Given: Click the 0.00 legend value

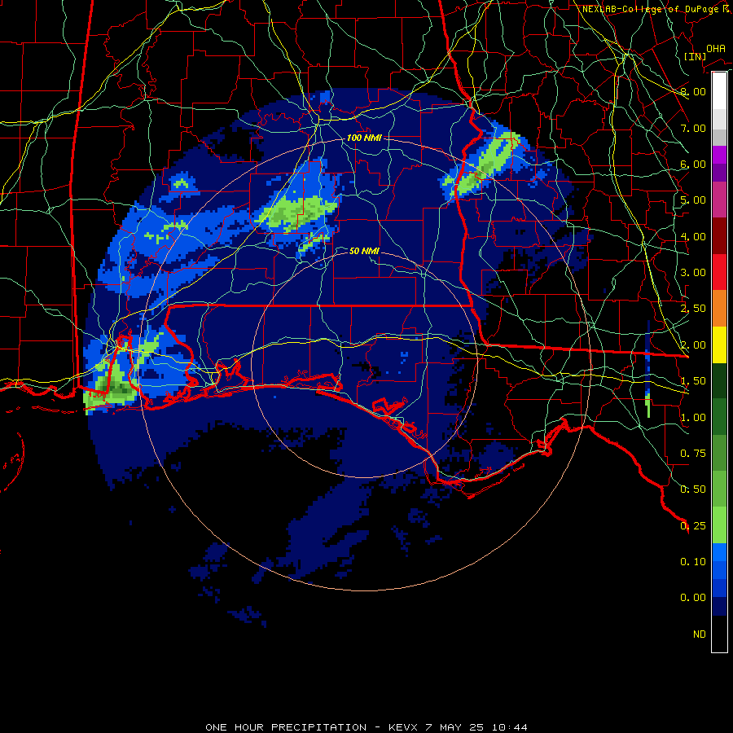Looking at the screenshot, I should pyautogui.click(x=693, y=598).
